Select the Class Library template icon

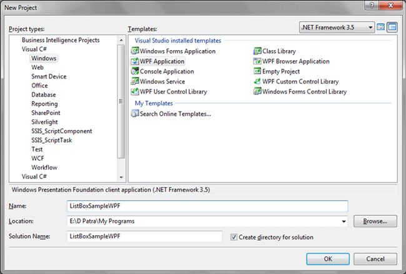(257, 51)
